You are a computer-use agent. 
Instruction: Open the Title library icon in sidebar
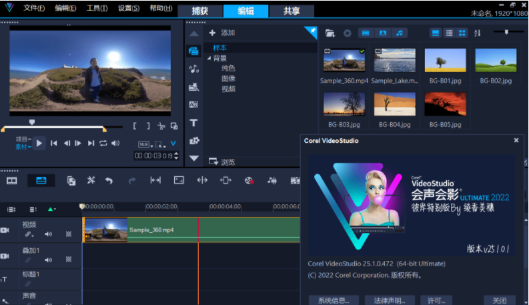pyautogui.click(x=193, y=123)
